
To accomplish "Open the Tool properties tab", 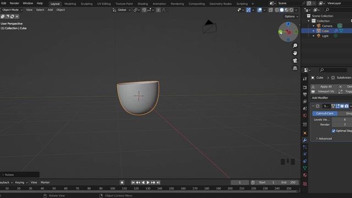I will point(305,79).
